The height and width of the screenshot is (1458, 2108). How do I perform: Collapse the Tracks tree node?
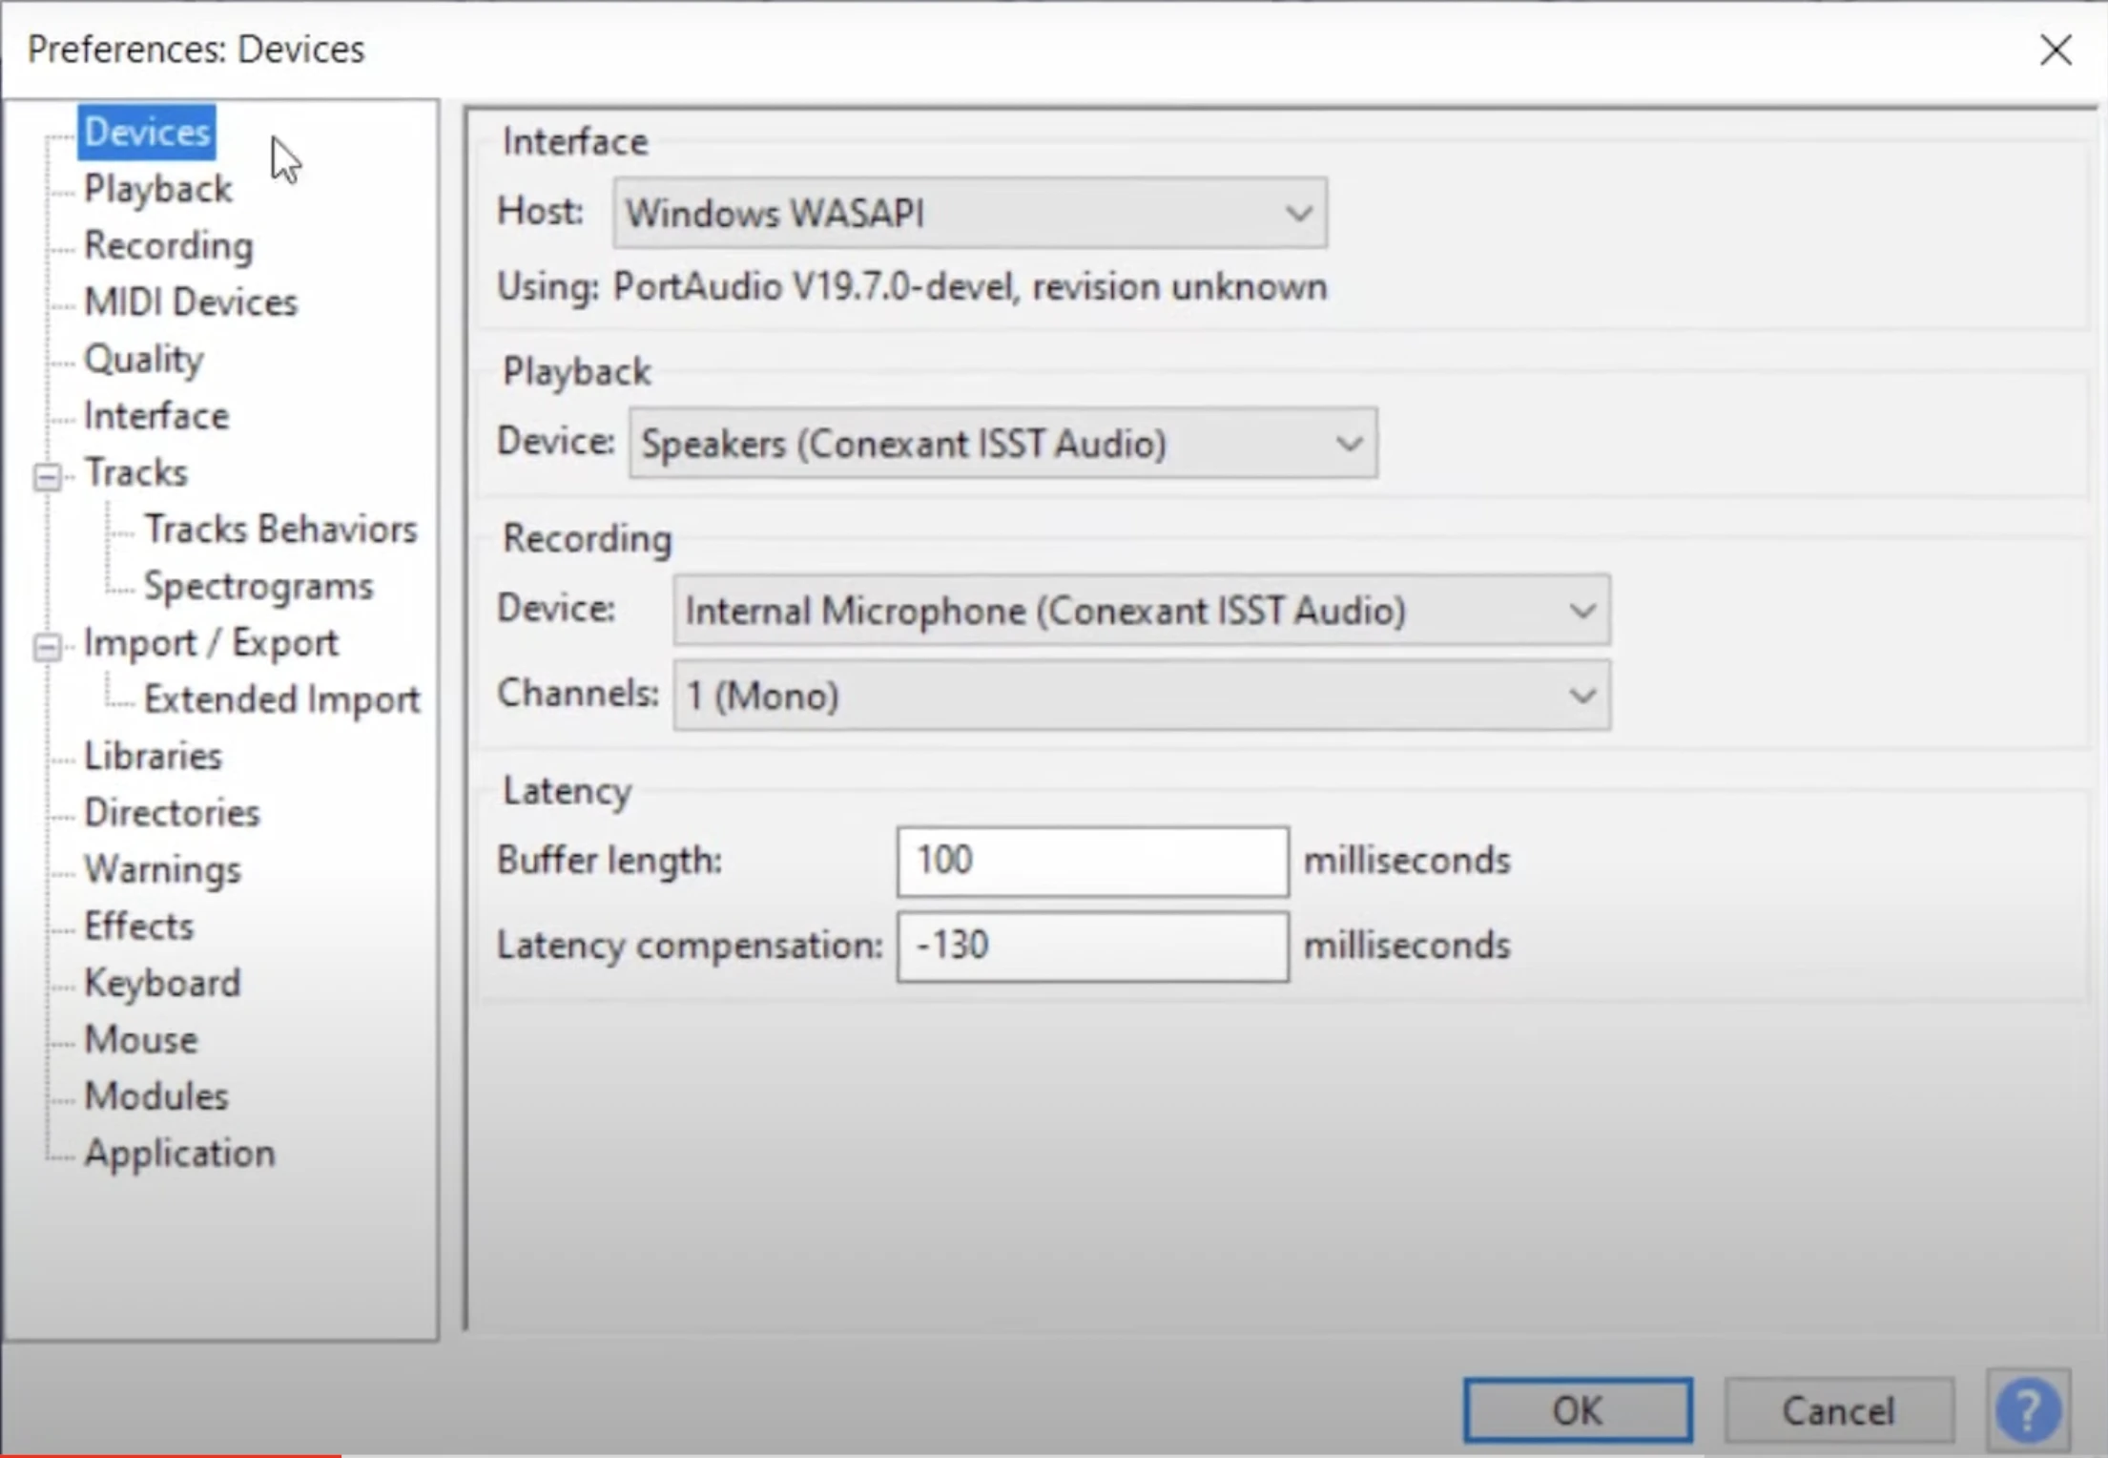tap(47, 475)
